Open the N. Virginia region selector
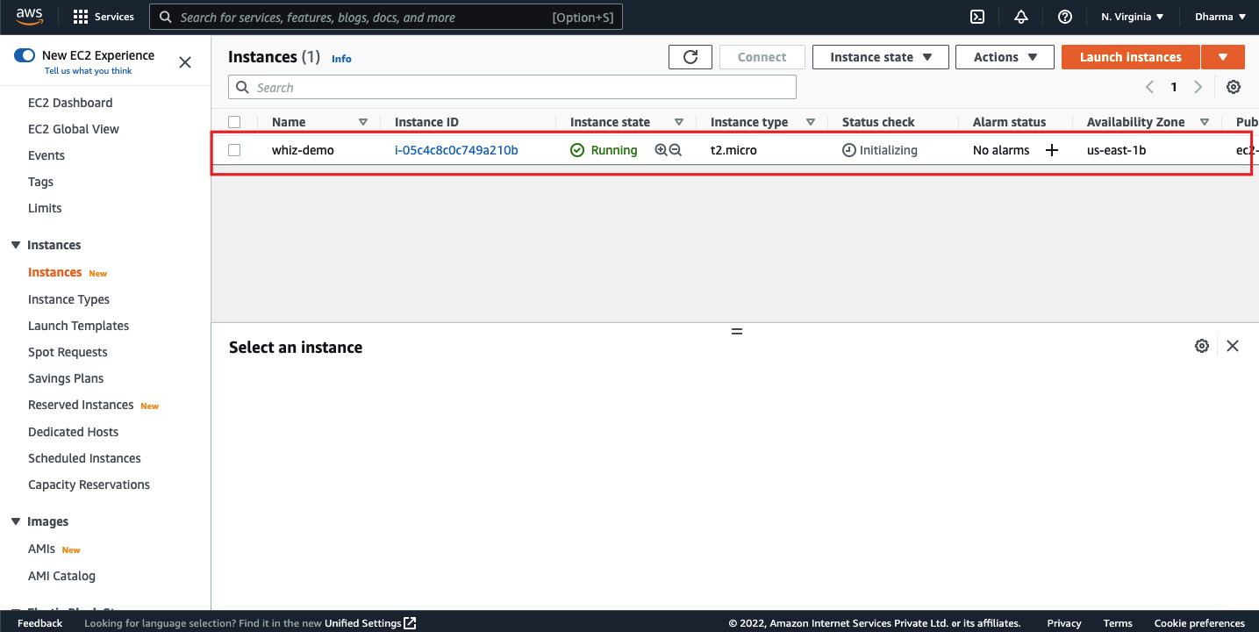 pos(1133,17)
